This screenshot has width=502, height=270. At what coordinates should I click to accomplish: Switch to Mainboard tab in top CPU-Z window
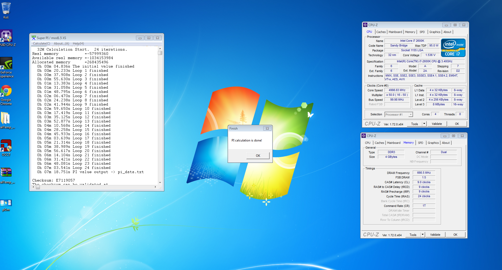coord(395,32)
